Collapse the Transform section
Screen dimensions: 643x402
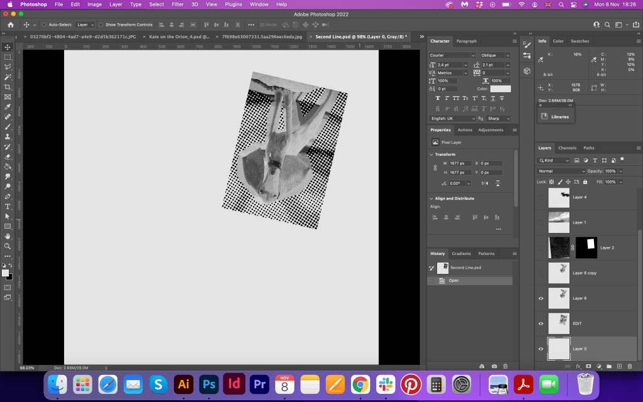coord(431,154)
